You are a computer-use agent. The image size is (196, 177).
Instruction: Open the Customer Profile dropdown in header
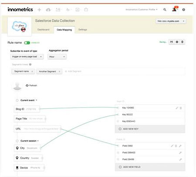click(x=142, y=10)
